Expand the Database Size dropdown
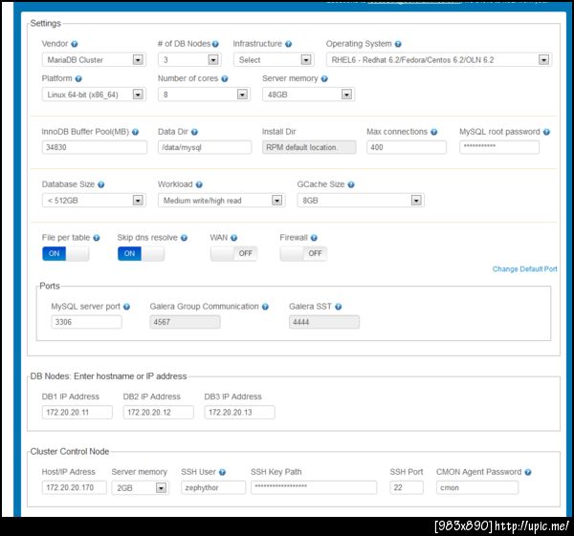The width and height of the screenshot is (574, 536). [94, 201]
